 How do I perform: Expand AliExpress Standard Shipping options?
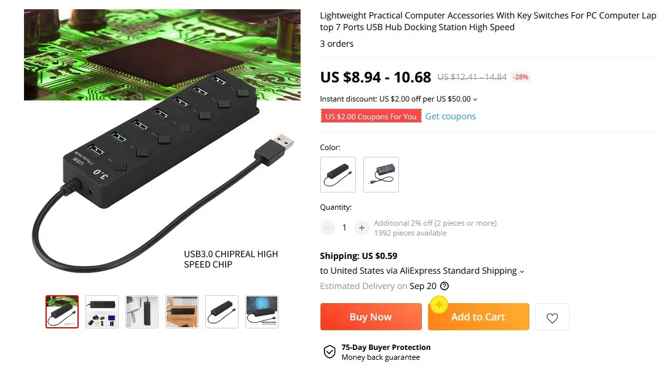pyautogui.click(x=522, y=272)
